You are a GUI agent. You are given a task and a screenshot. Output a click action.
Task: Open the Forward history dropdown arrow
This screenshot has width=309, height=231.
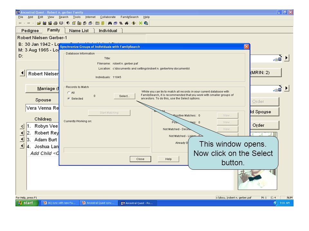click(33, 23)
